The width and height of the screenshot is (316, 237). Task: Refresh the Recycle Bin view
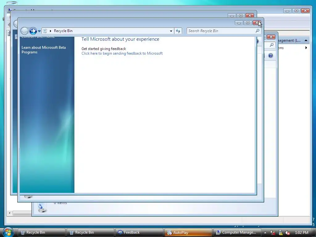coord(178,31)
